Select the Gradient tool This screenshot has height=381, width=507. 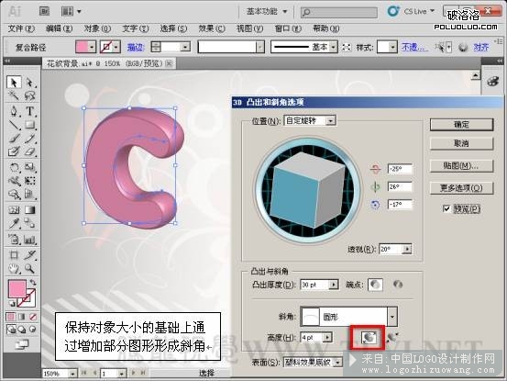(29, 209)
